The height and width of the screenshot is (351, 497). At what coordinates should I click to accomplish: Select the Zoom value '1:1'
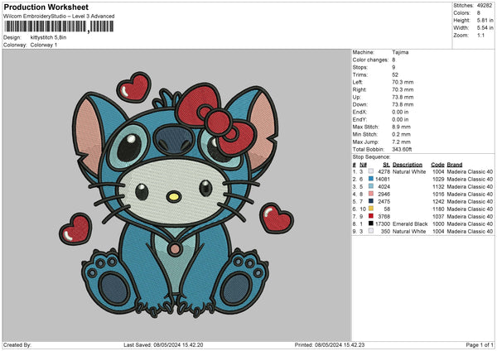pyautogui.click(x=480, y=35)
